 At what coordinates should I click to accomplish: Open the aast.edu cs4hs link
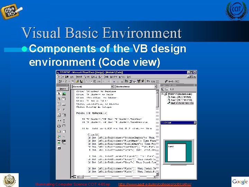click(x=155, y=184)
